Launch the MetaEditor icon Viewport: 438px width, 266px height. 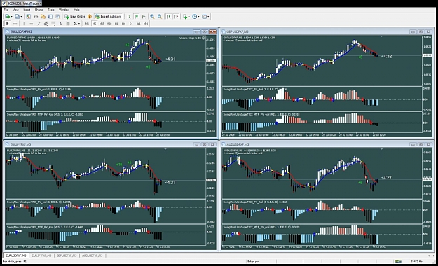pyautogui.click(x=90, y=17)
